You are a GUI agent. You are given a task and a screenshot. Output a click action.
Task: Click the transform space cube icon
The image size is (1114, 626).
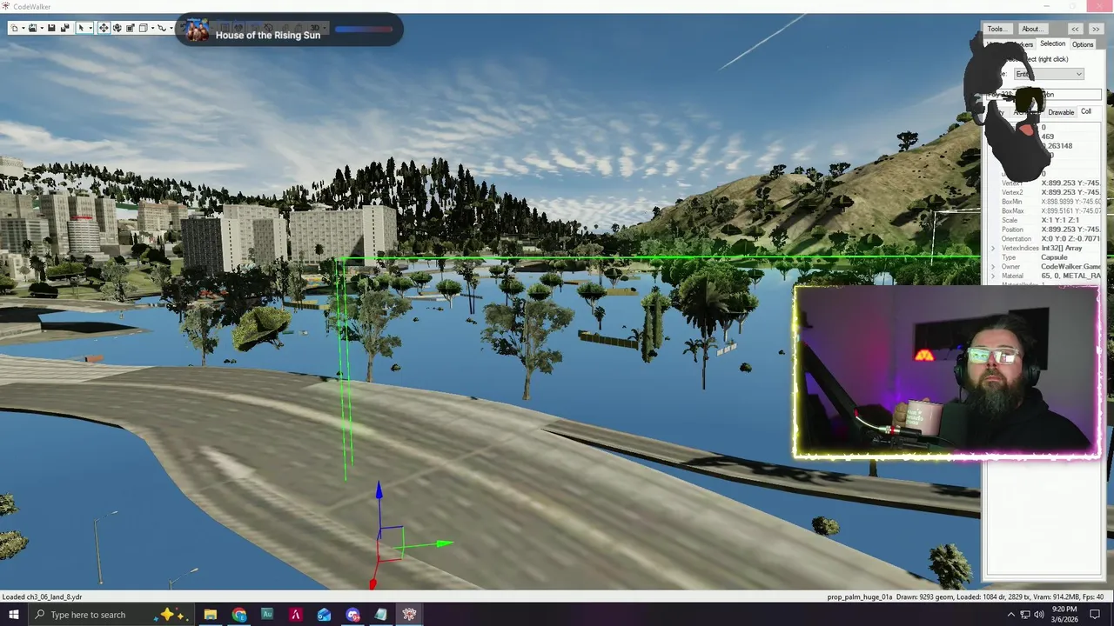pos(144,28)
